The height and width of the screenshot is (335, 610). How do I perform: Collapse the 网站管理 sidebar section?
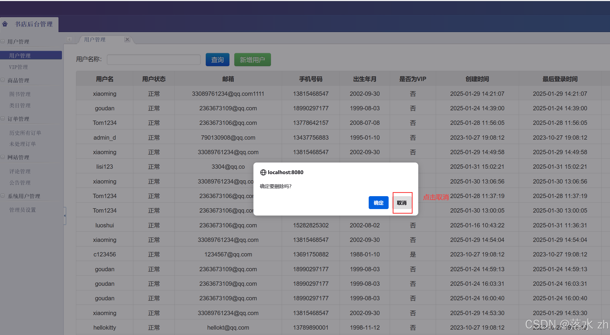coord(3,157)
